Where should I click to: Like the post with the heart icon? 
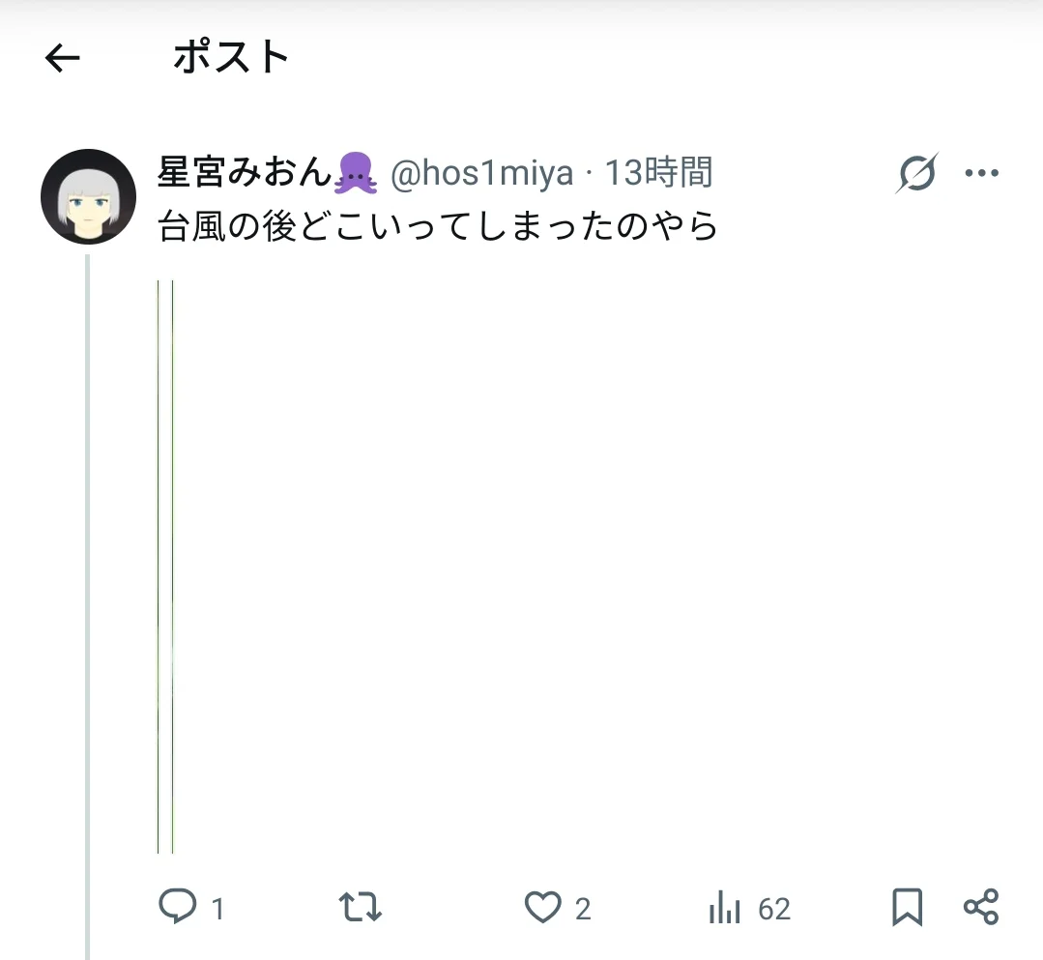[543, 907]
